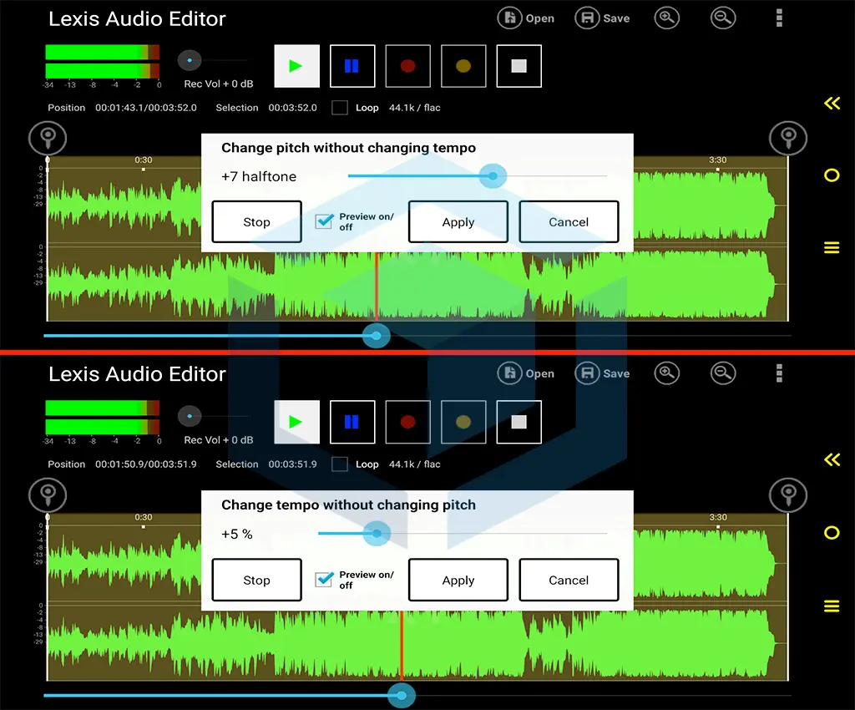Click the red playhead line in bottom waveform
855x710 pixels.
click(402, 646)
